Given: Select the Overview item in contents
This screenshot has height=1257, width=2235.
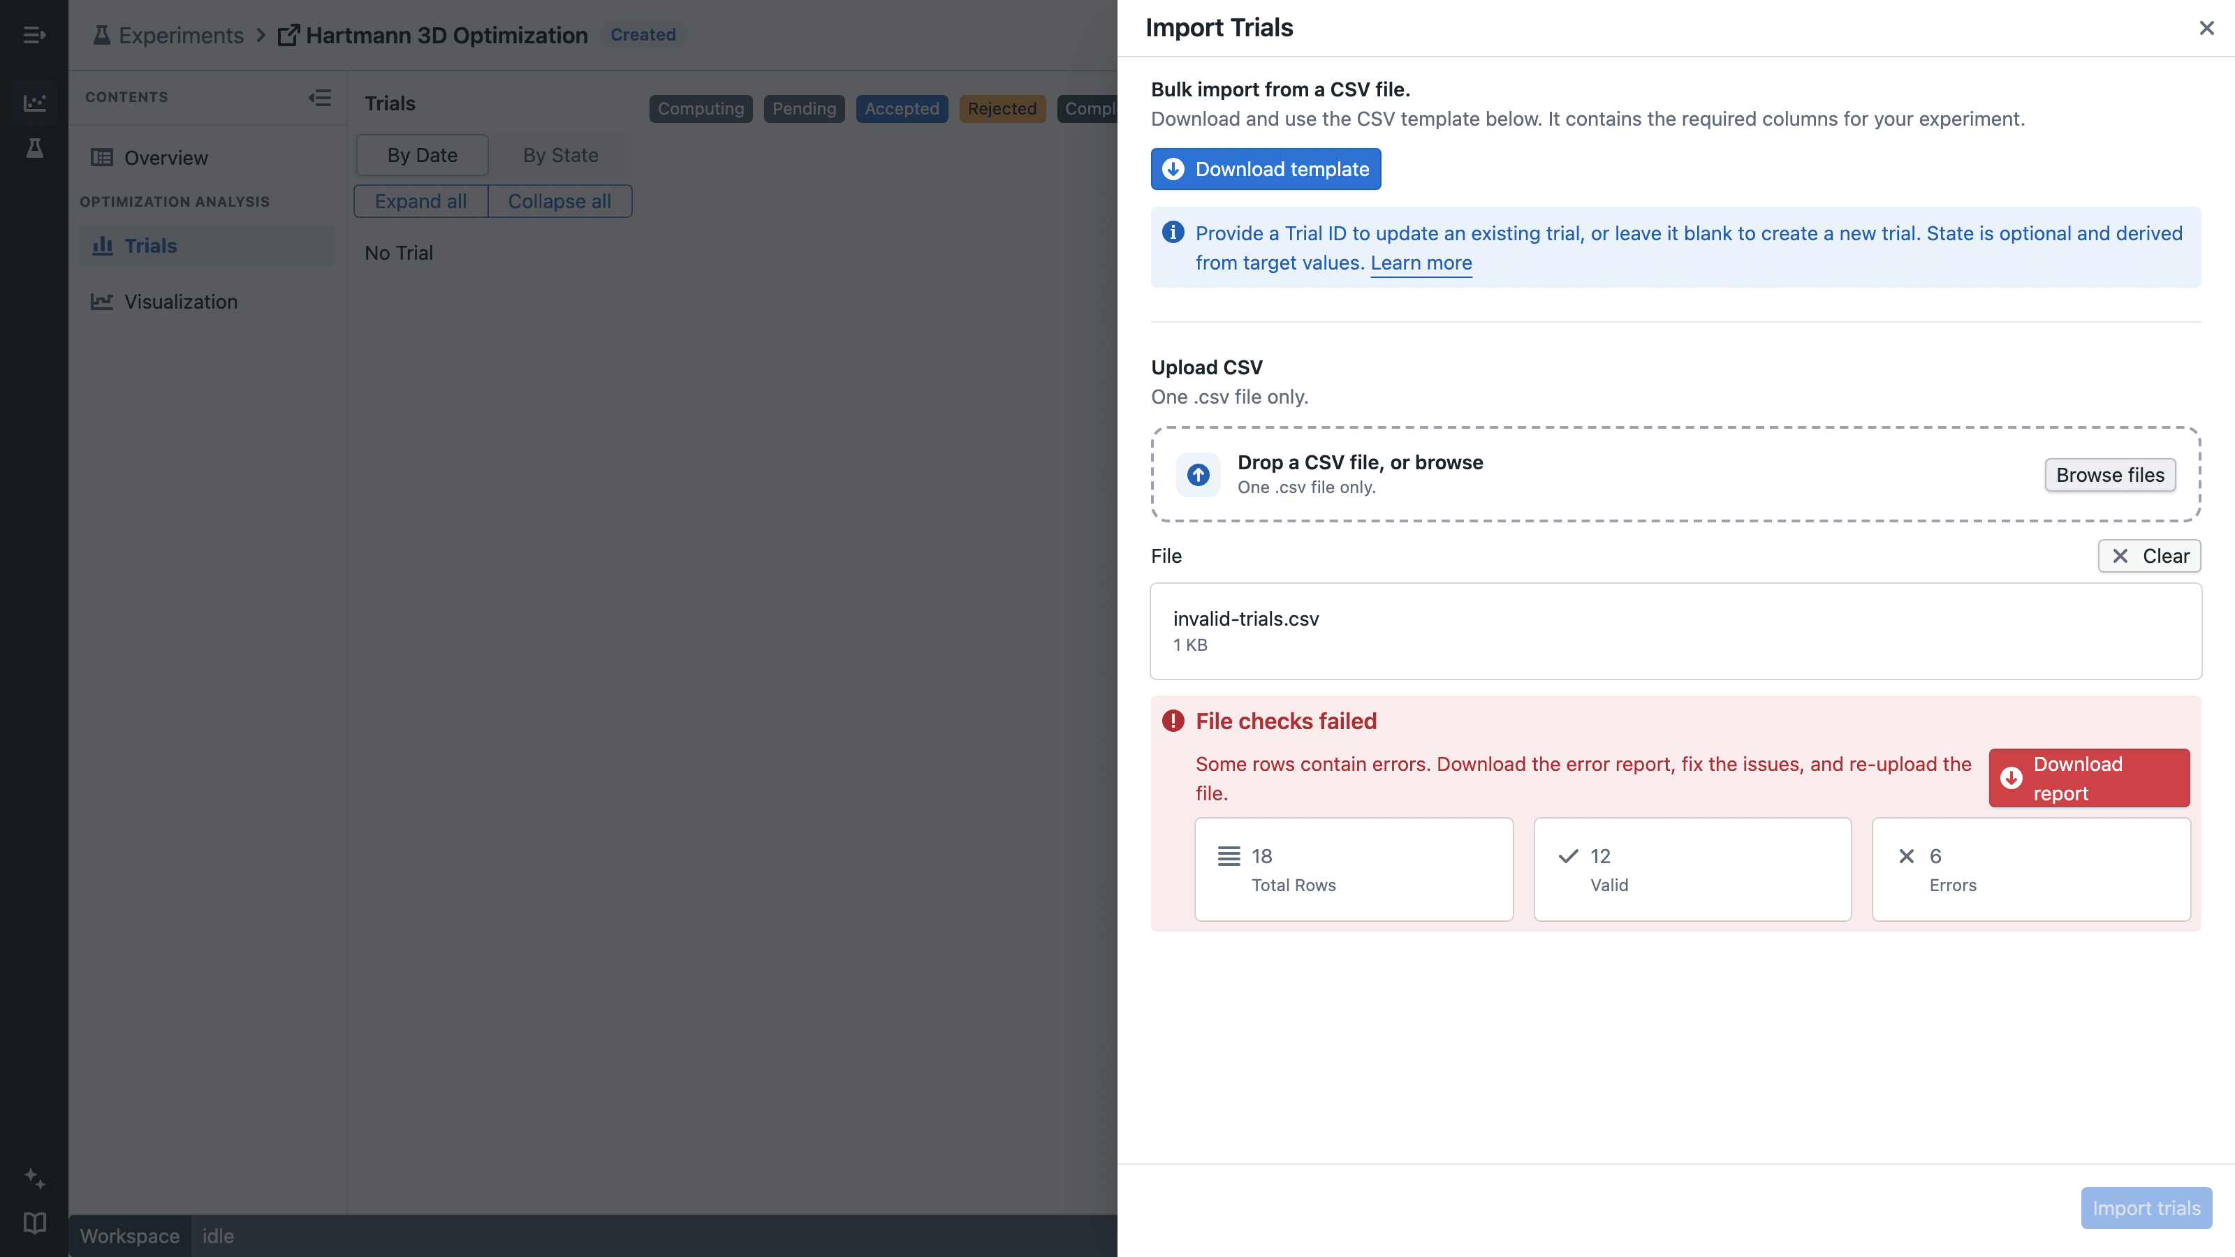Looking at the screenshot, I should coord(207,157).
